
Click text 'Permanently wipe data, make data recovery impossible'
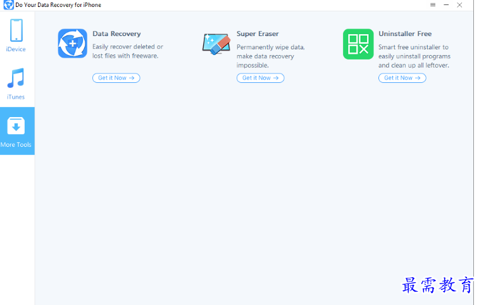pyautogui.click(x=271, y=56)
